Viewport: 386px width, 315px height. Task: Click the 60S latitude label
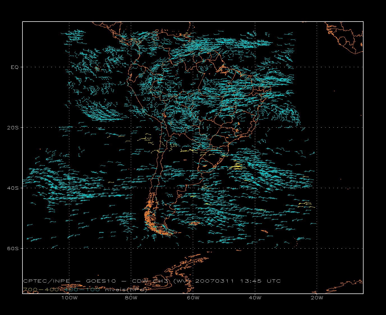[13, 249]
